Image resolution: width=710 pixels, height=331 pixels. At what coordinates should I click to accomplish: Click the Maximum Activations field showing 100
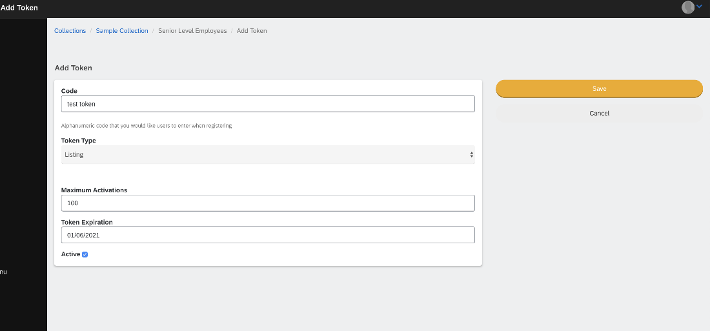coord(268,203)
